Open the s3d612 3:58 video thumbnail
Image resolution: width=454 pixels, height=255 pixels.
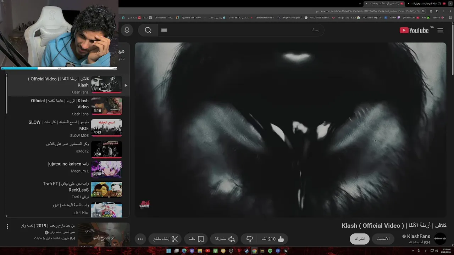click(x=106, y=149)
